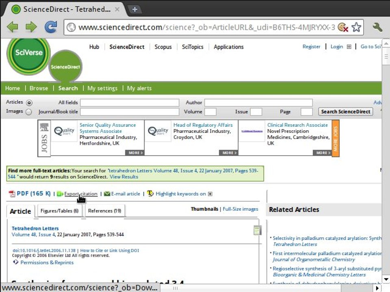The height and width of the screenshot is (292, 390).
Task: Click the Volume input box
Action: [x=210, y=112]
